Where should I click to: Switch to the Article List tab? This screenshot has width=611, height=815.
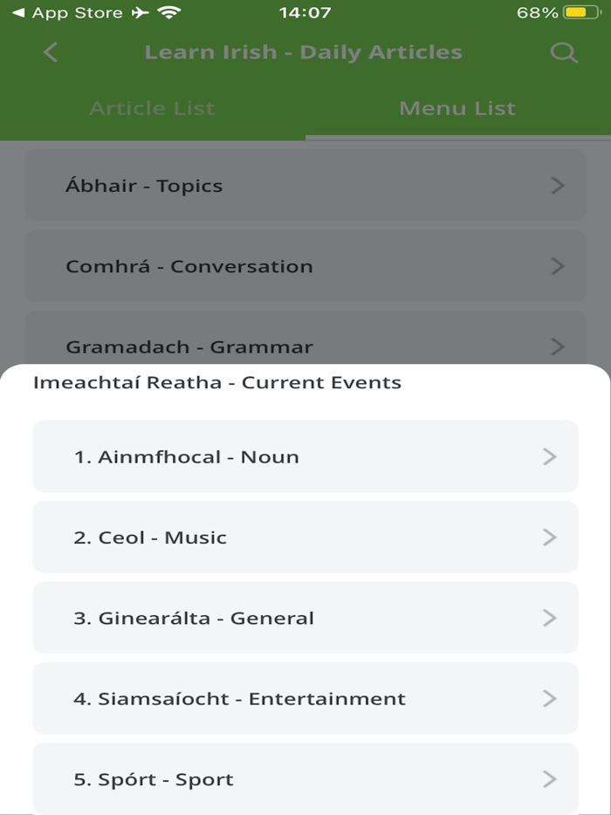coord(152,108)
